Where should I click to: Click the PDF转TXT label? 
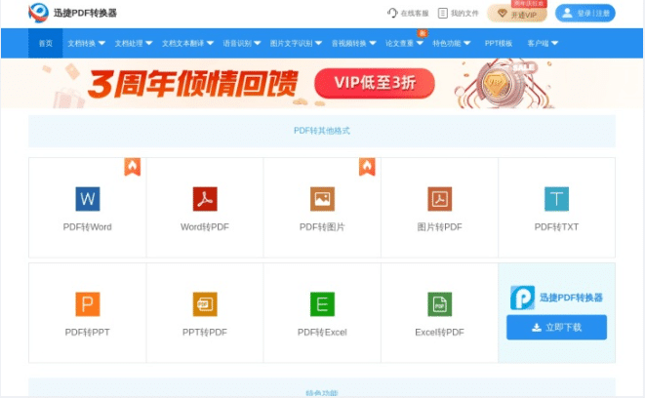(556, 227)
